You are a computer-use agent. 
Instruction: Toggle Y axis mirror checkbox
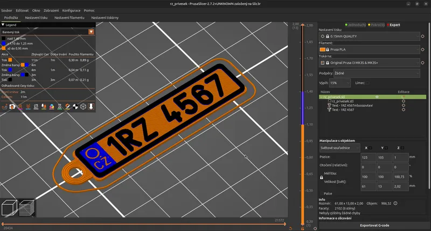386,148
